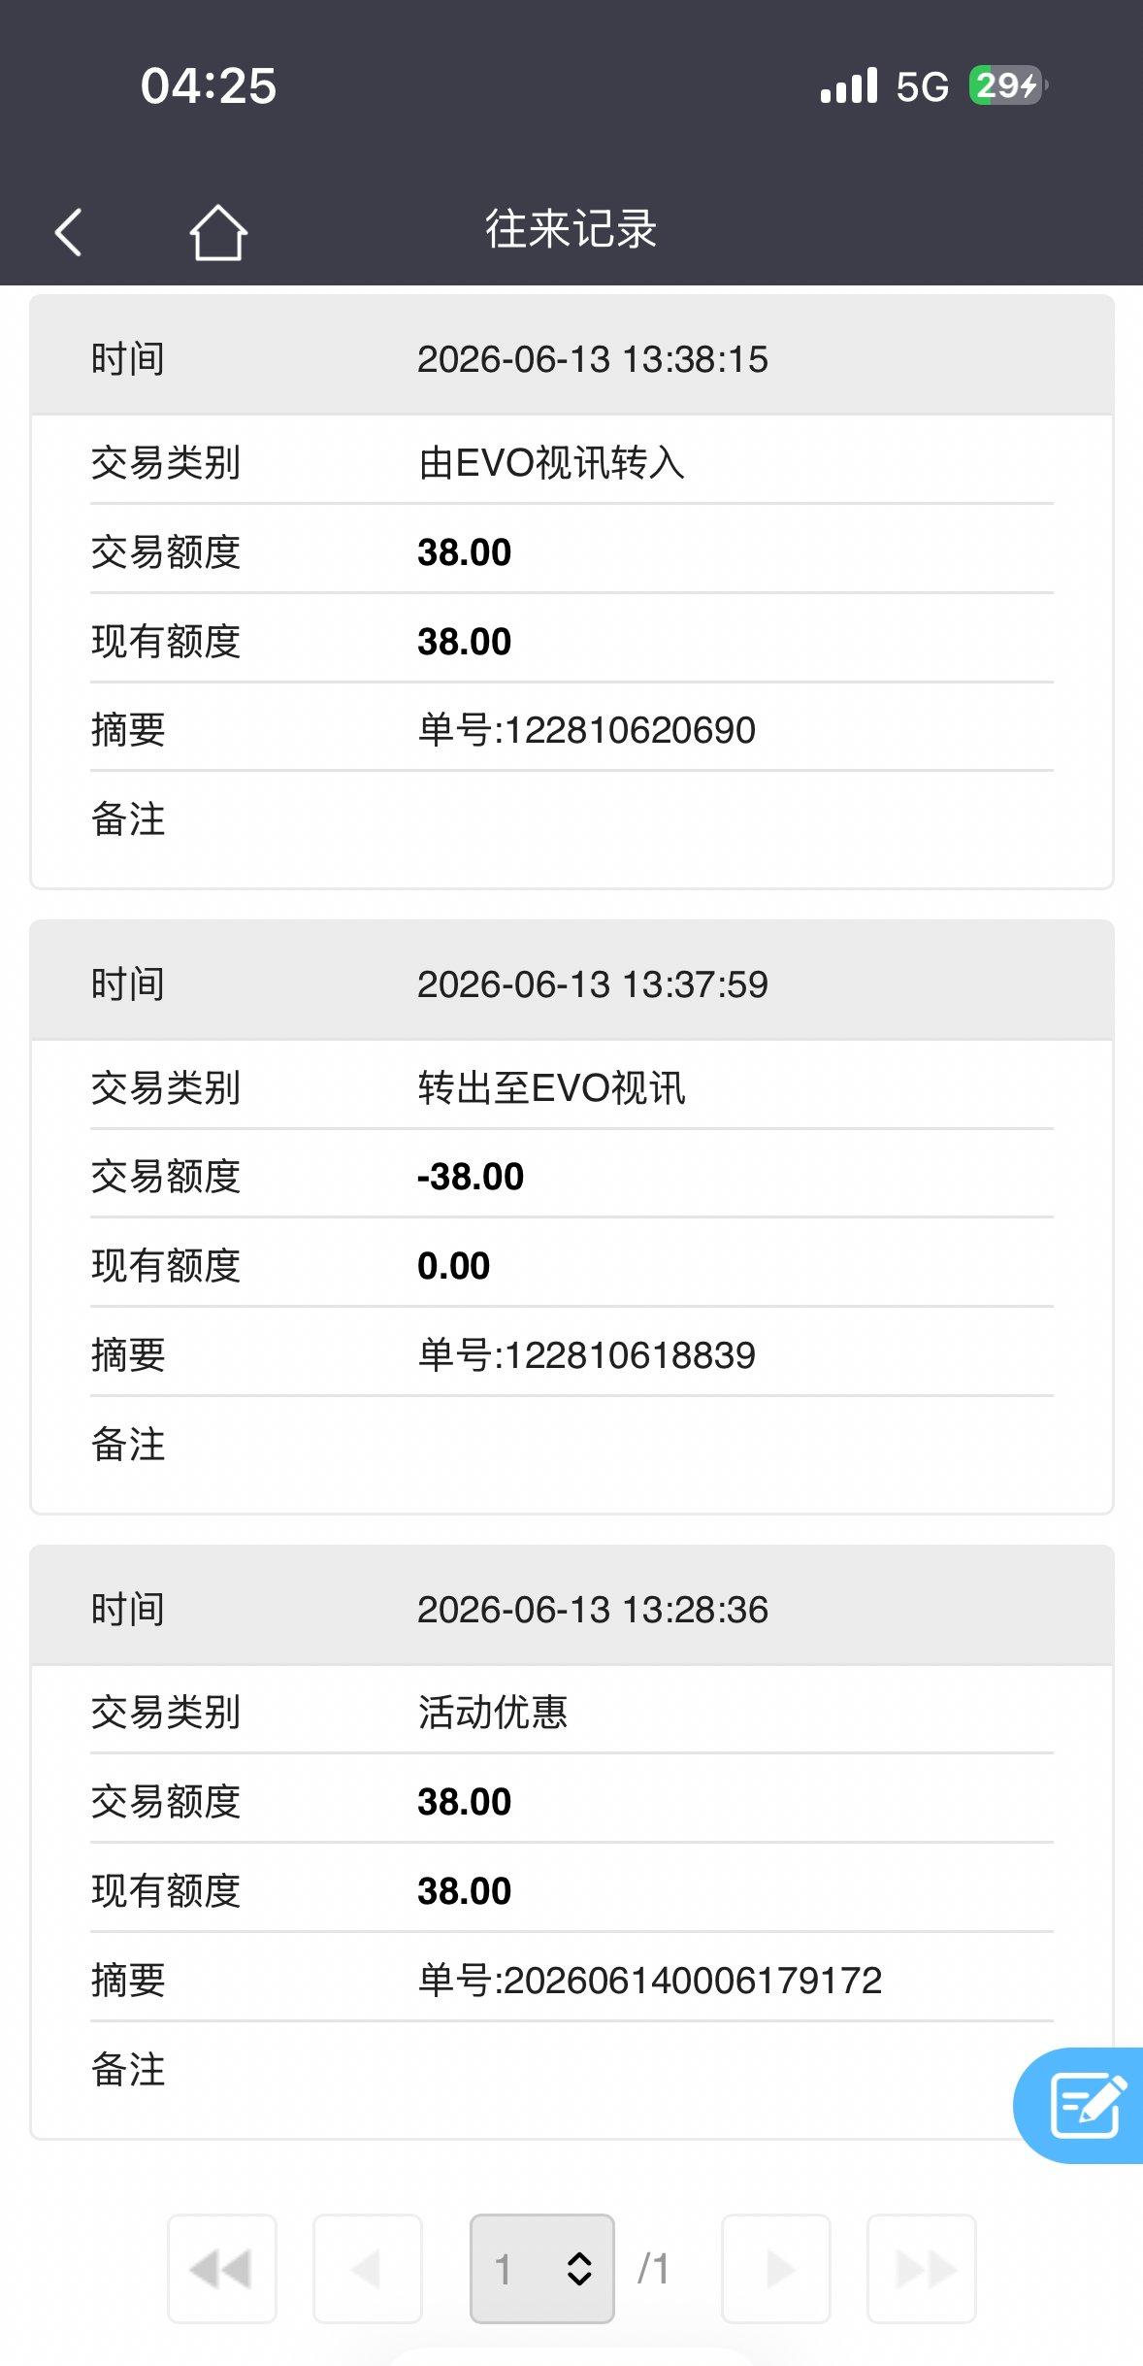Open the home icon in header
The height and width of the screenshot is (2366, 1143).
coord(218,232)
